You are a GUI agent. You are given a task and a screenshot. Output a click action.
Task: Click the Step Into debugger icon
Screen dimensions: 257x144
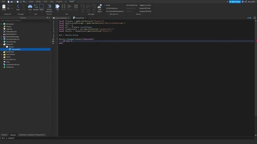(x=83, y=6)
